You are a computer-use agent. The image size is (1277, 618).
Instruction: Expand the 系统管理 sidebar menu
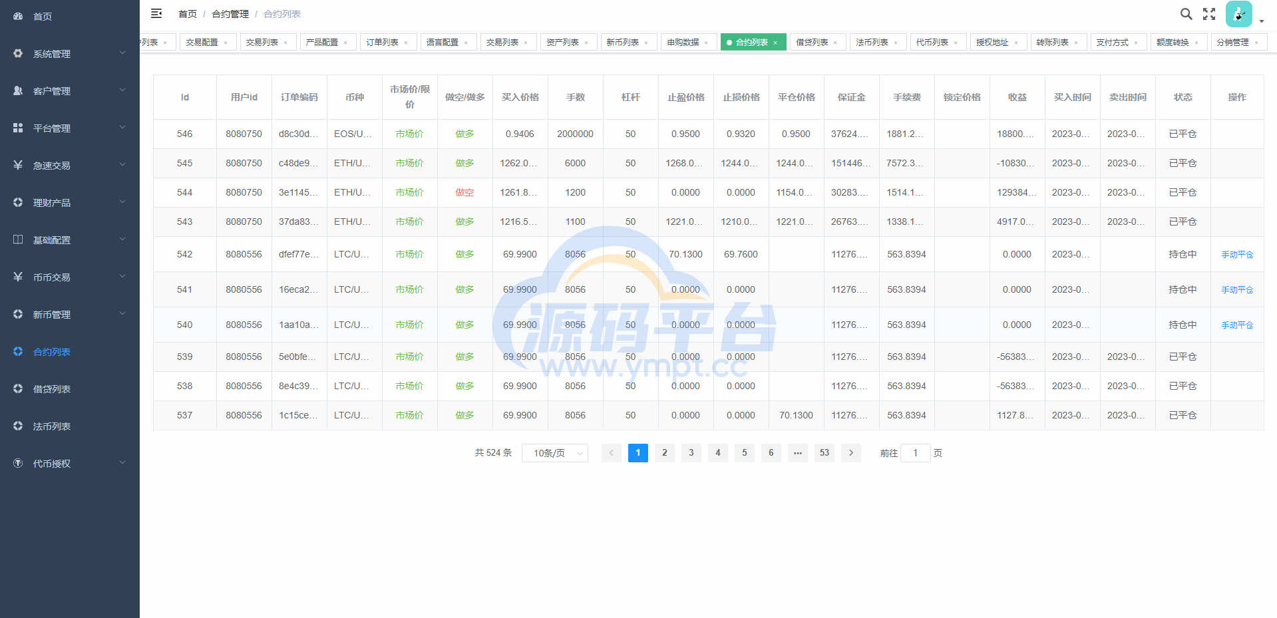pos(70,53)
